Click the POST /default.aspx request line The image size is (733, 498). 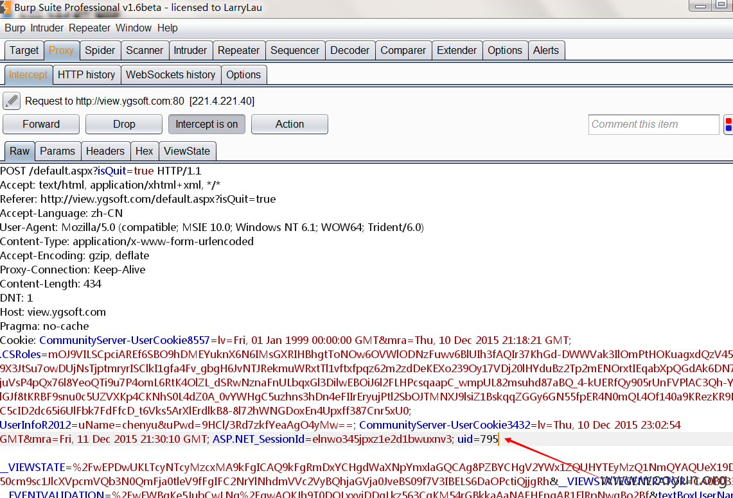pos(100,171)
